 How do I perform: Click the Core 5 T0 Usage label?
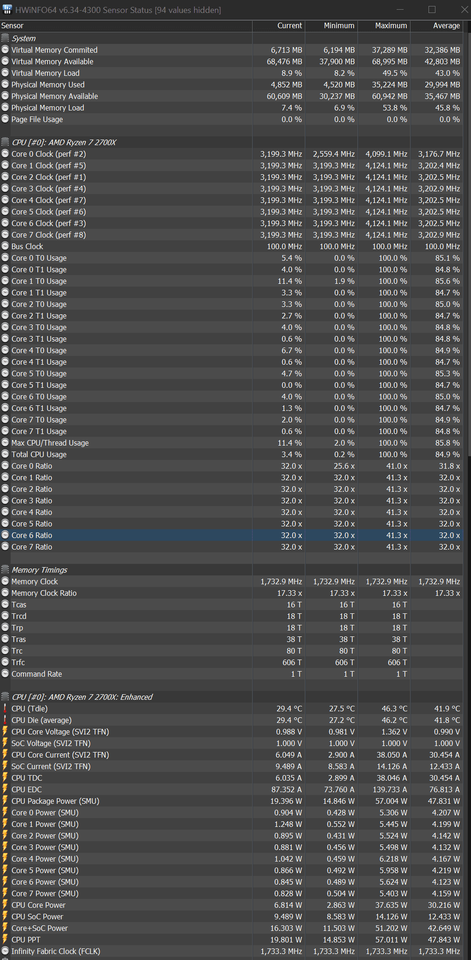(39, 373)
